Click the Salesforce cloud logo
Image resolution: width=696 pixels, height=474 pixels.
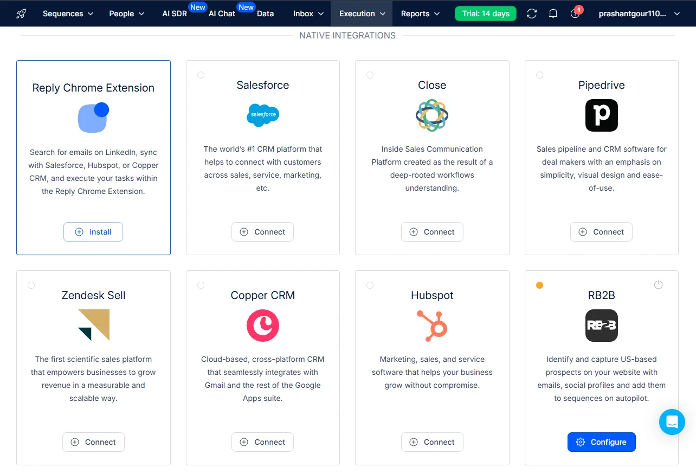[x=263, y=115]
